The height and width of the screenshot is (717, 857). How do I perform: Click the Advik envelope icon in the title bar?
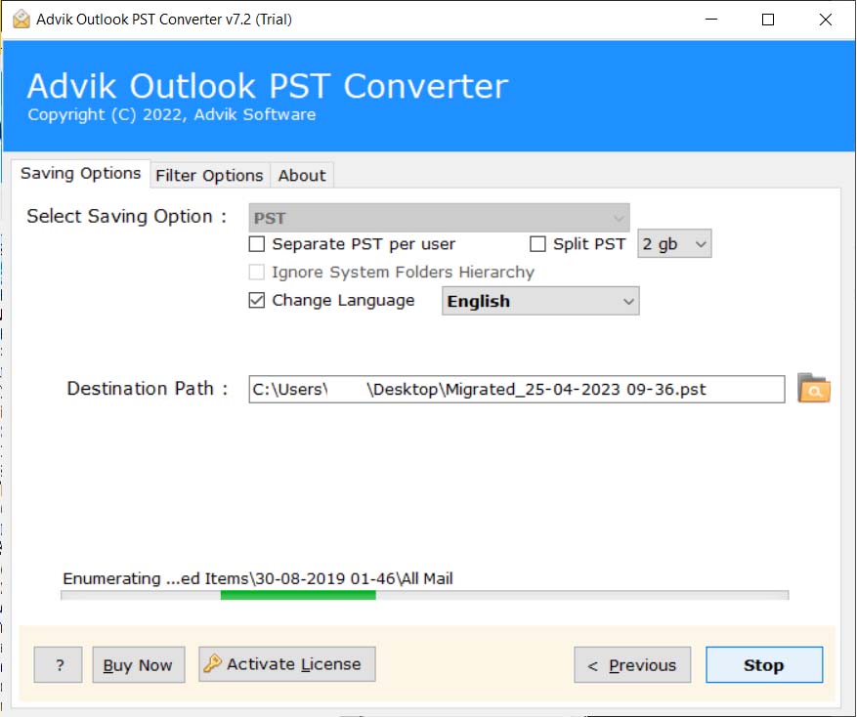point(21,20)
